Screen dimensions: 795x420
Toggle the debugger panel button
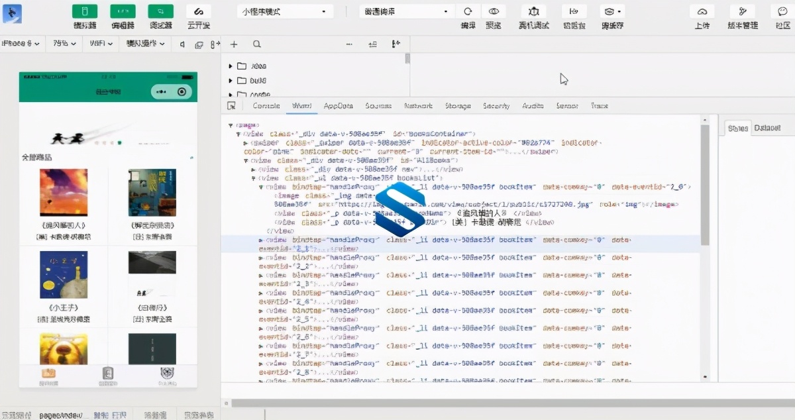point(160,11)
